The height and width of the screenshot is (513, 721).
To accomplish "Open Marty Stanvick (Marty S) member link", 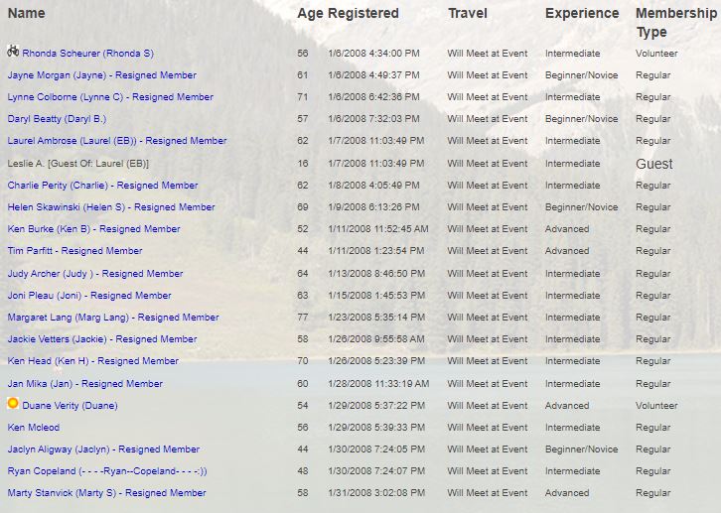I will tap(106, 493).
